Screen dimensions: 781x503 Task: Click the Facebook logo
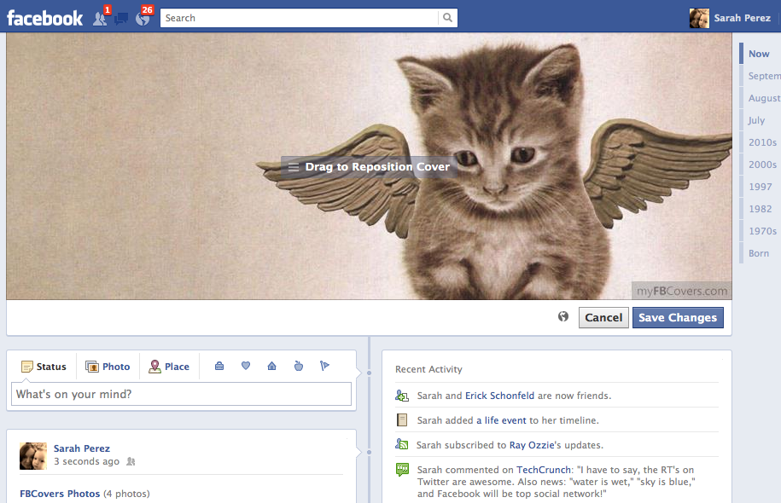[x=45, y=19]
